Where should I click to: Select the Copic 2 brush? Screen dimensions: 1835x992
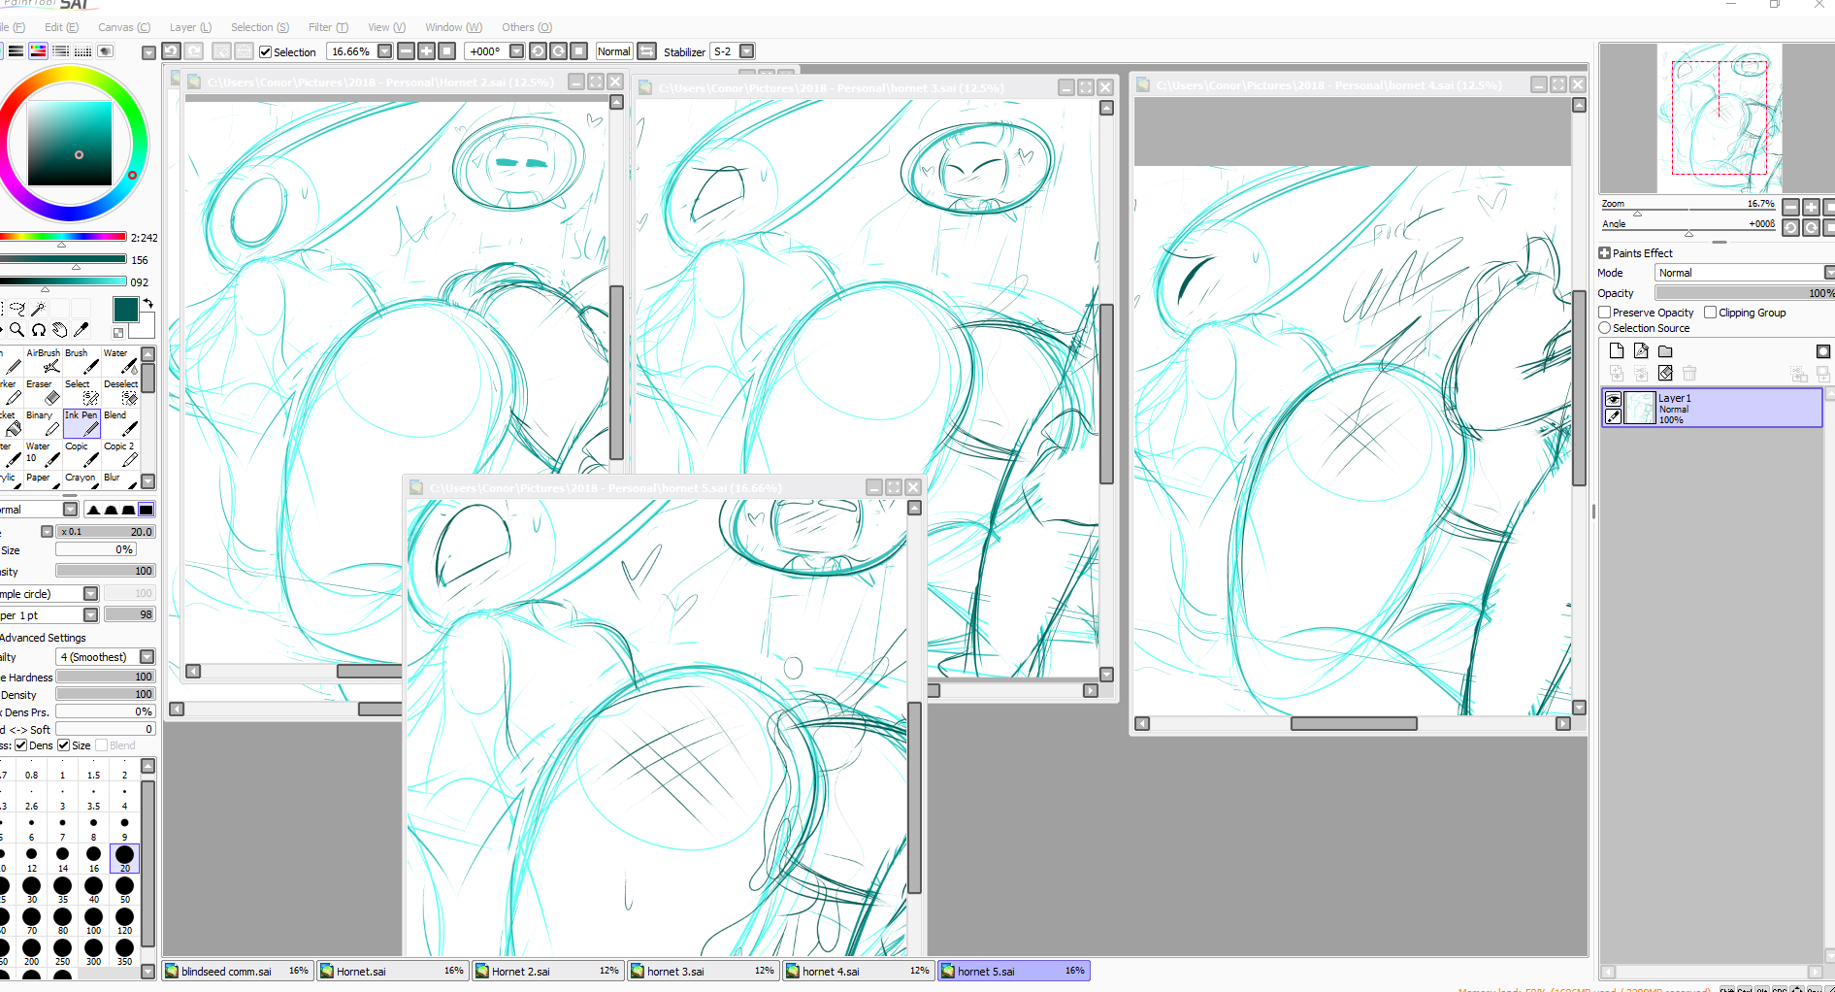pos(121,453)
